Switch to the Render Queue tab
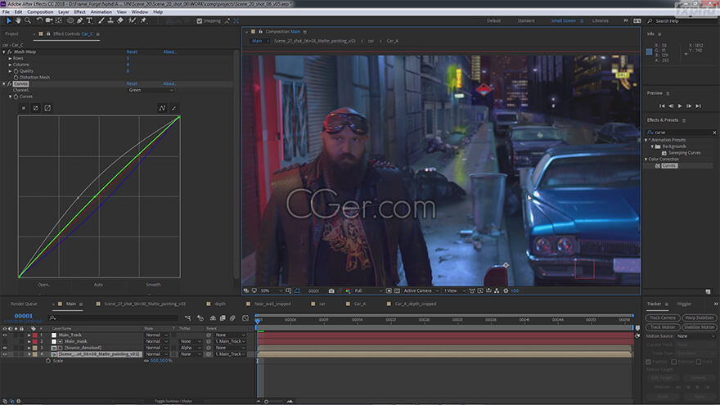This screenshot has width=720, height=405. click(x=24, y=304)
